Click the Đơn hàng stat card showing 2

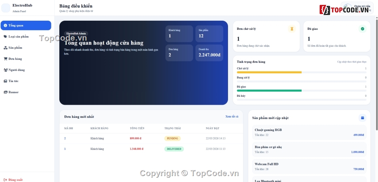[x=179, y=53]
